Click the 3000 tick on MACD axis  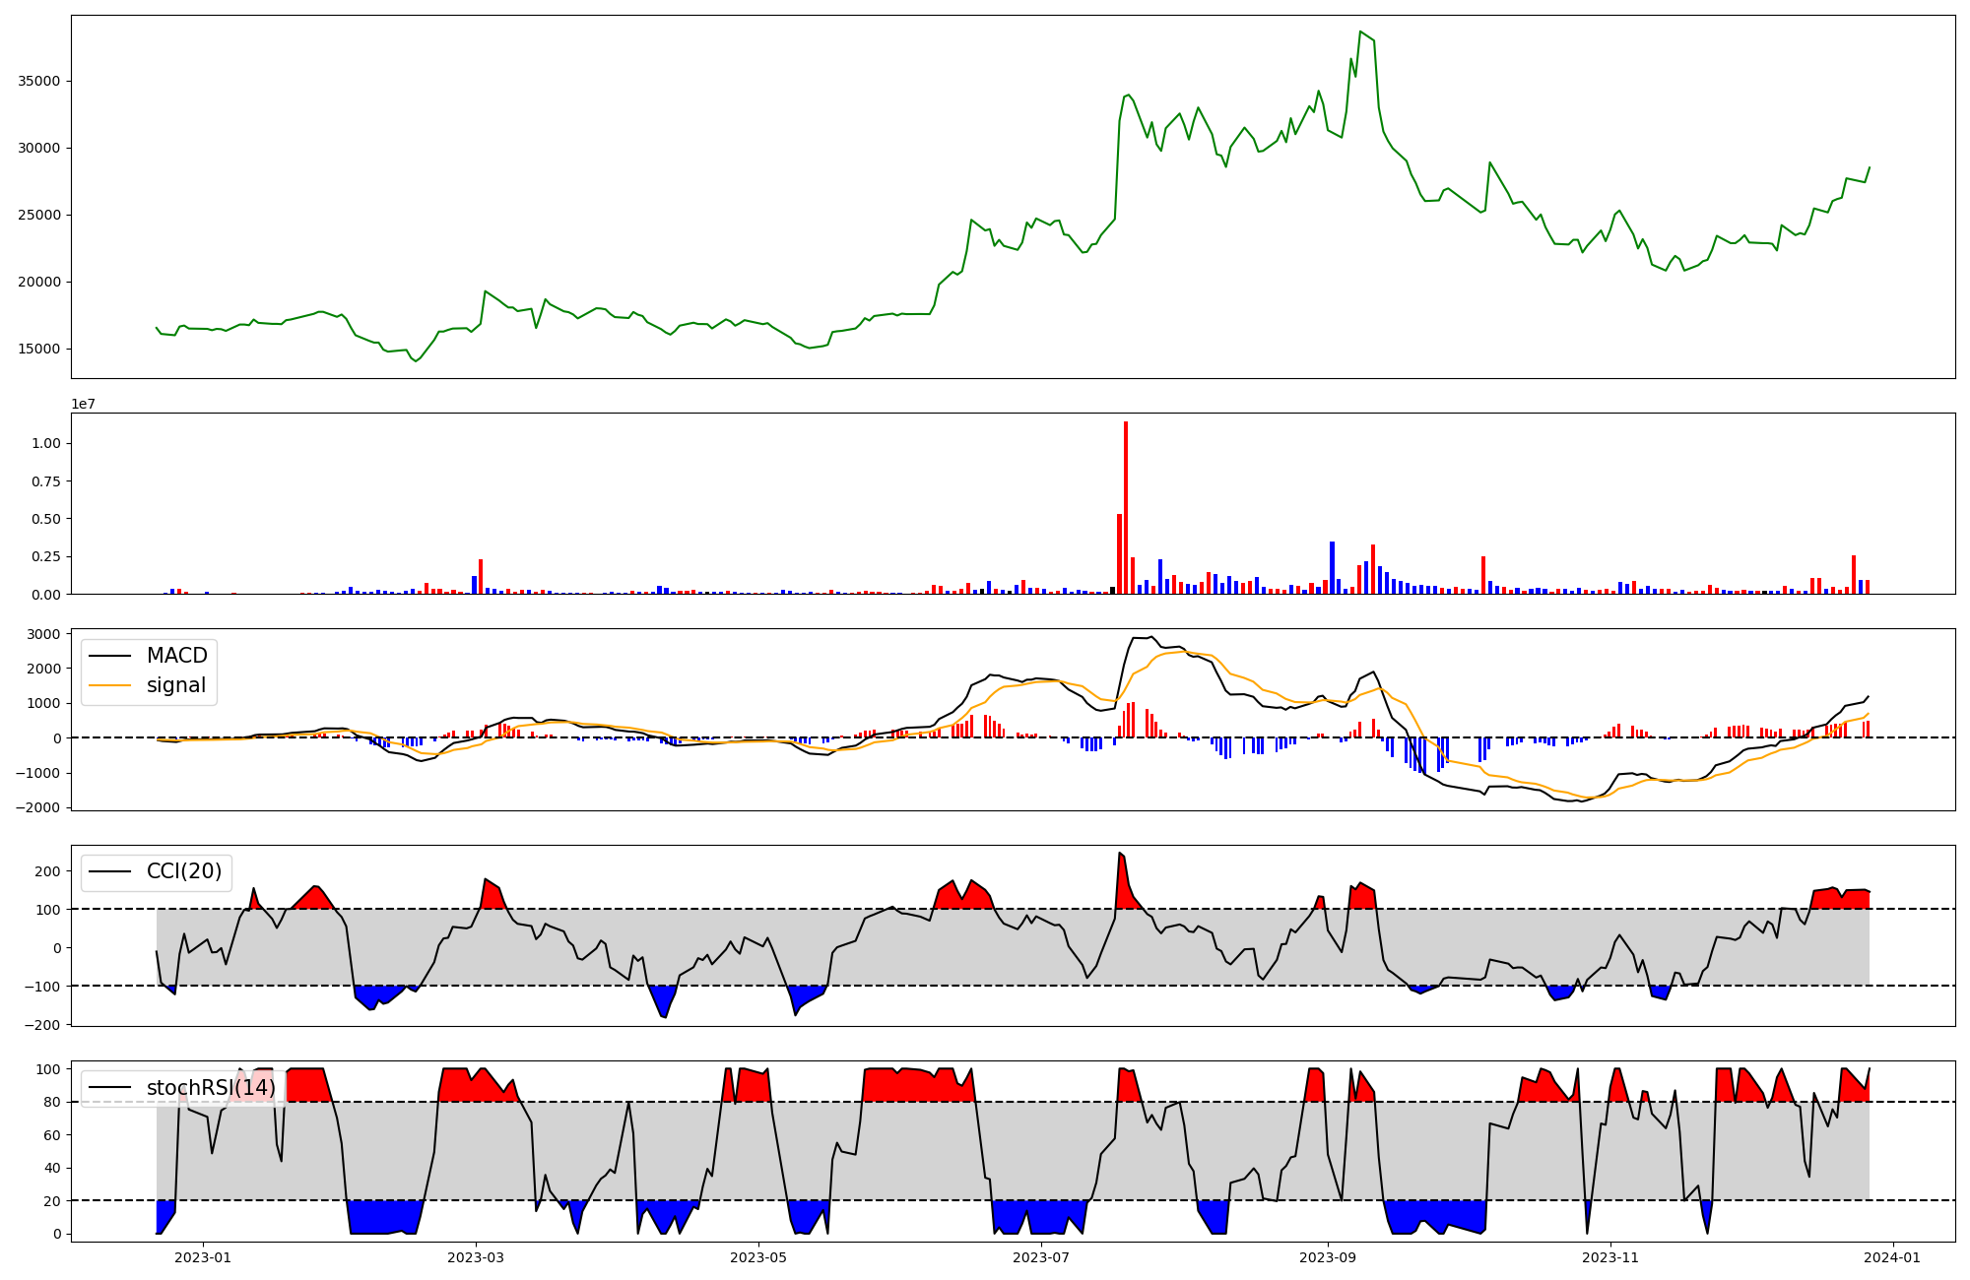pyautogui.click(x=45, y=634)
